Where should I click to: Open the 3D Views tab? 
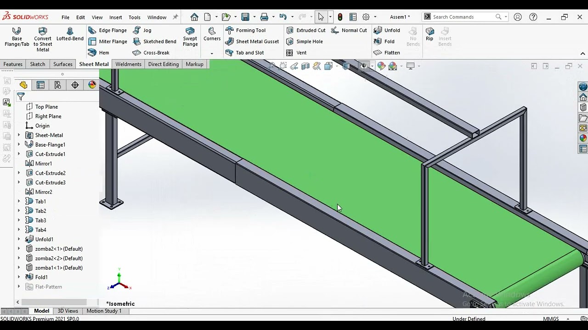68,311
